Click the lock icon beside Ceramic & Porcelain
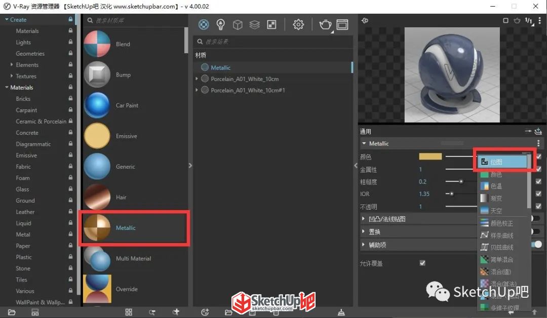The height and width of the screenshot is (318, 547). (70, 121)
